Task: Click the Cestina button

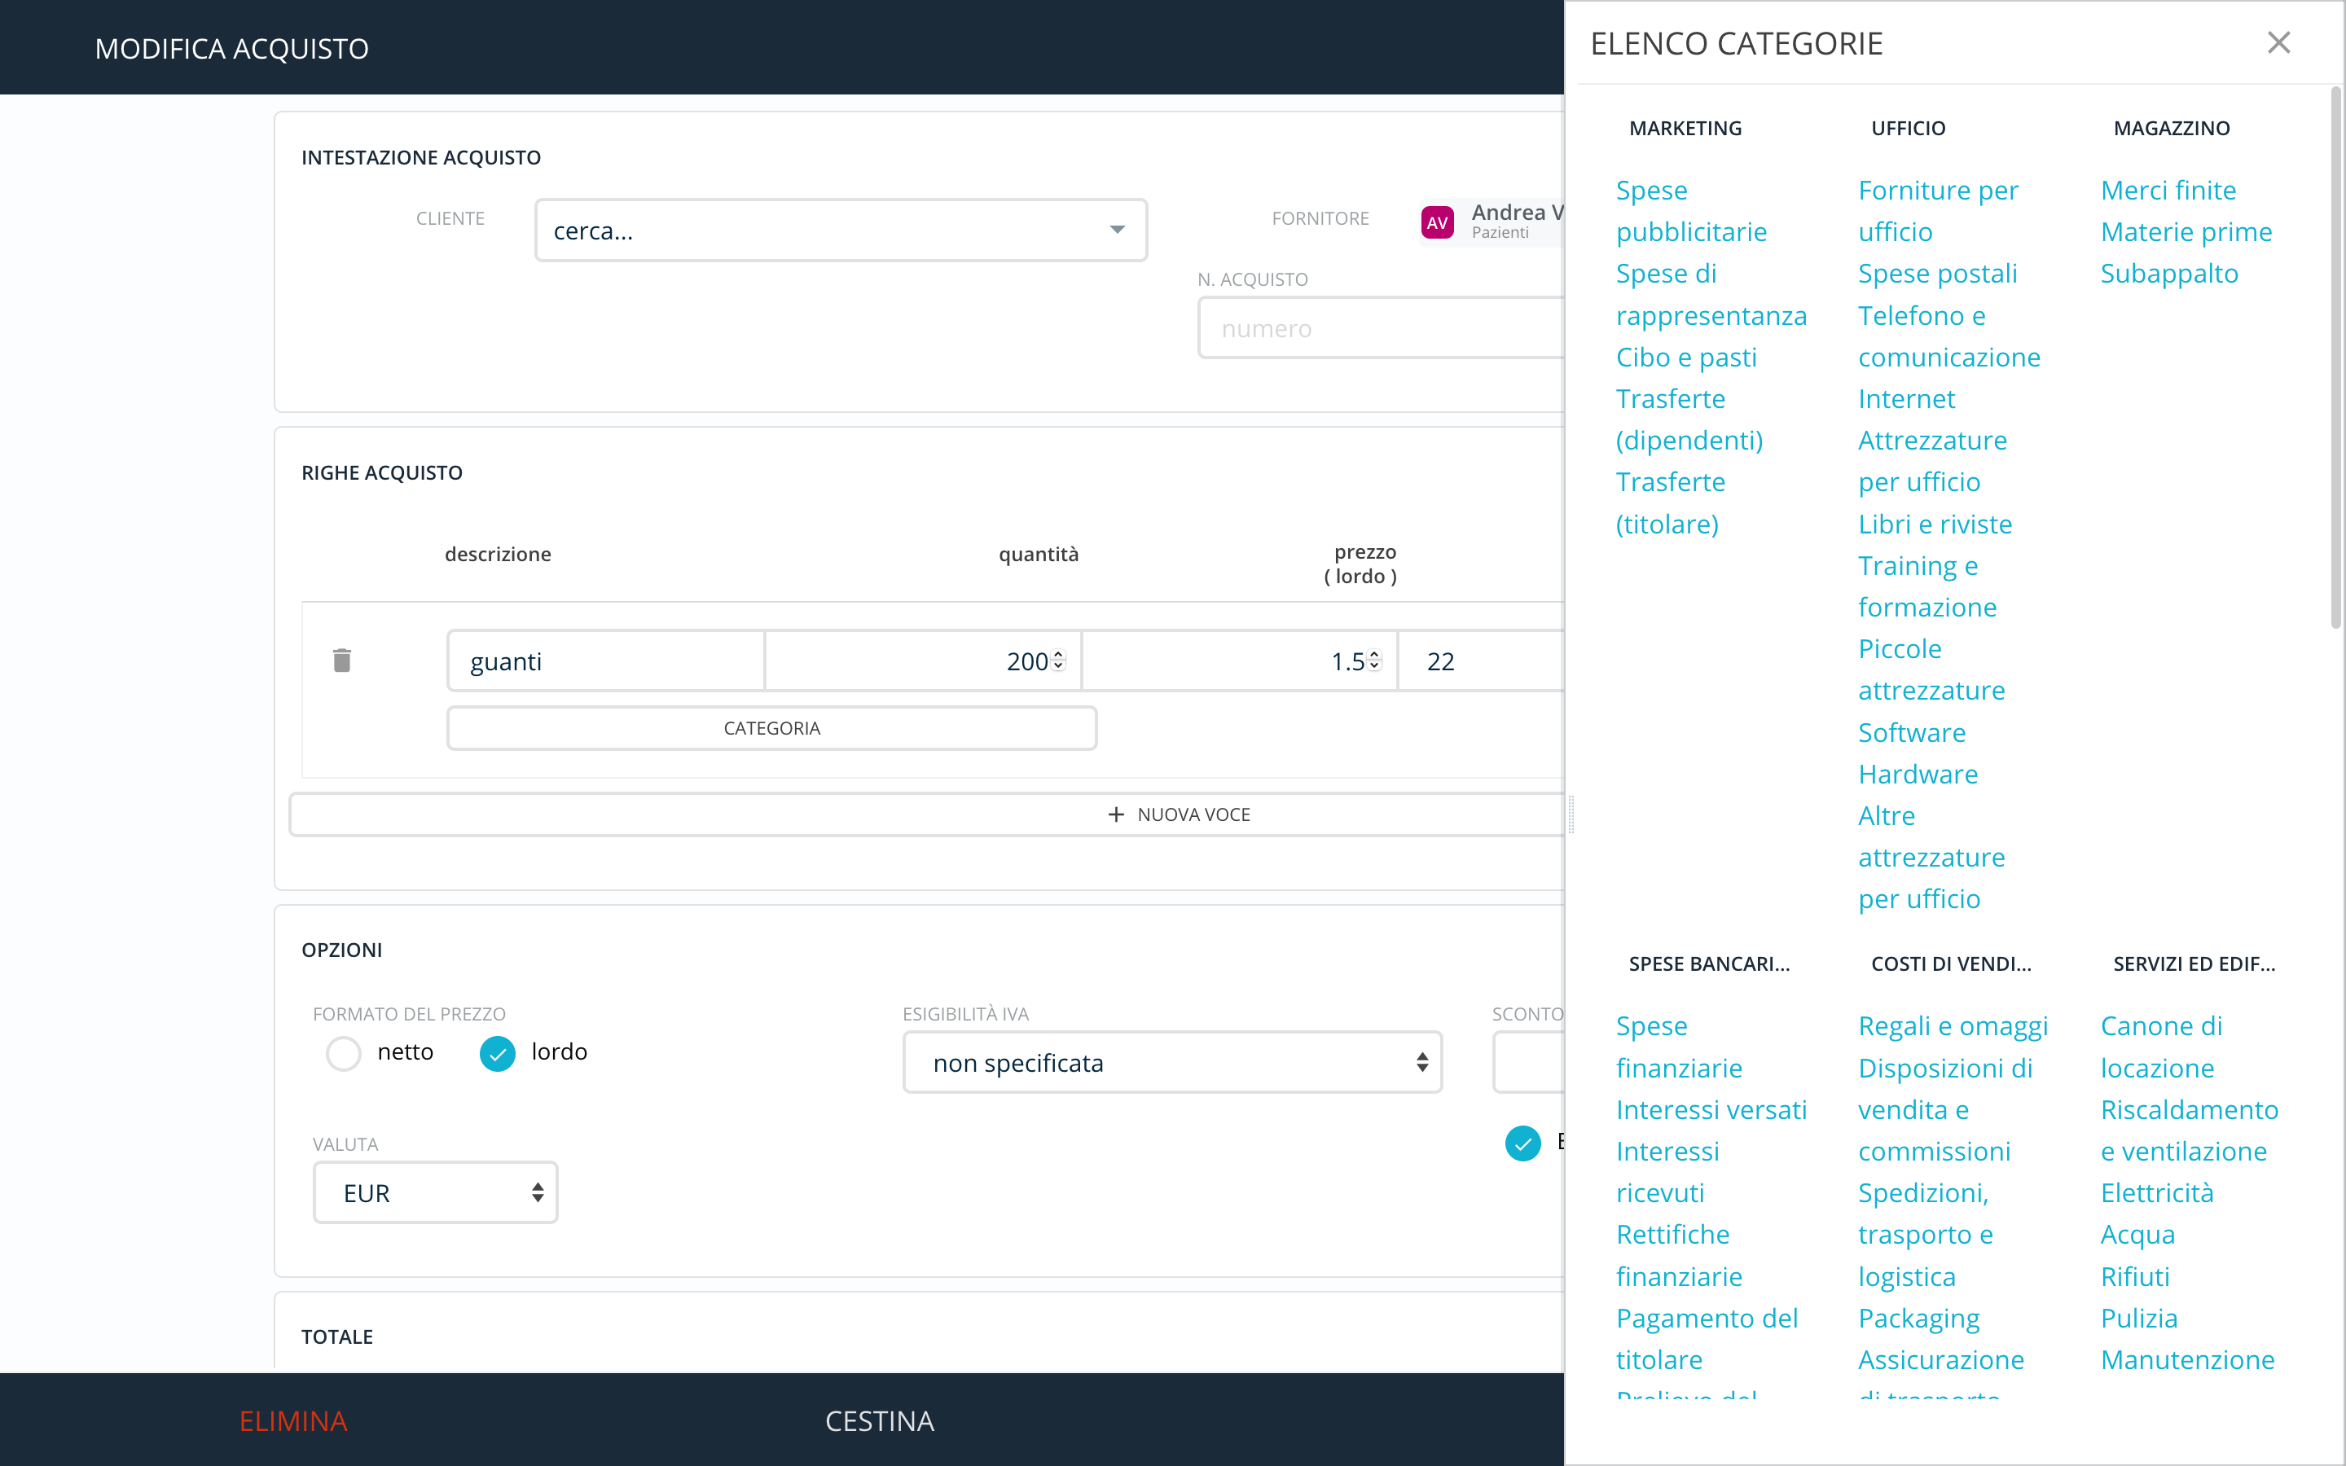Action: [879, 1420]
